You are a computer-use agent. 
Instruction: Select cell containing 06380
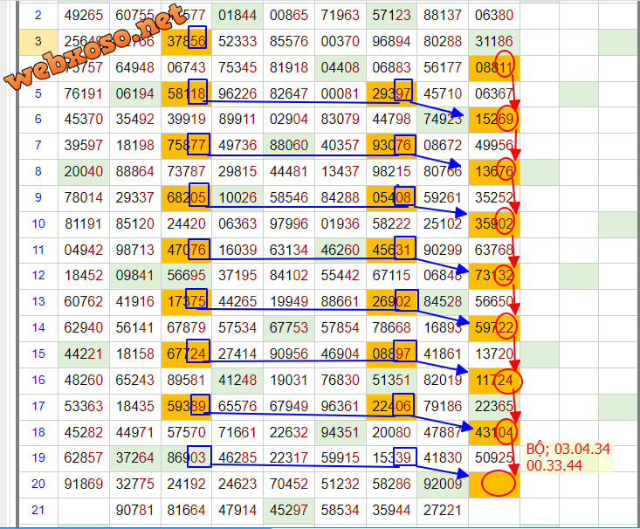(494, 15)
